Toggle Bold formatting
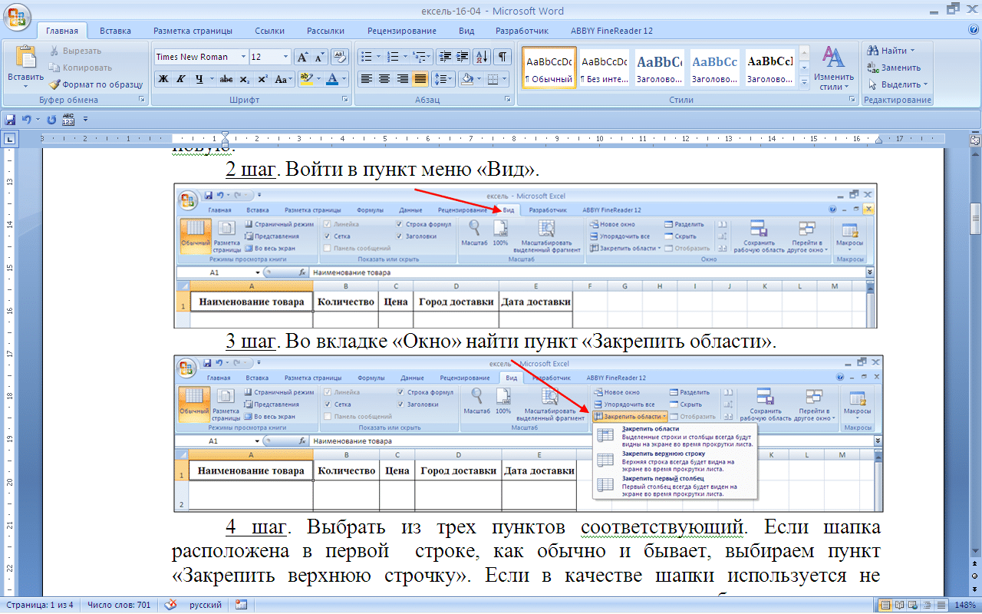 point(163,79)
